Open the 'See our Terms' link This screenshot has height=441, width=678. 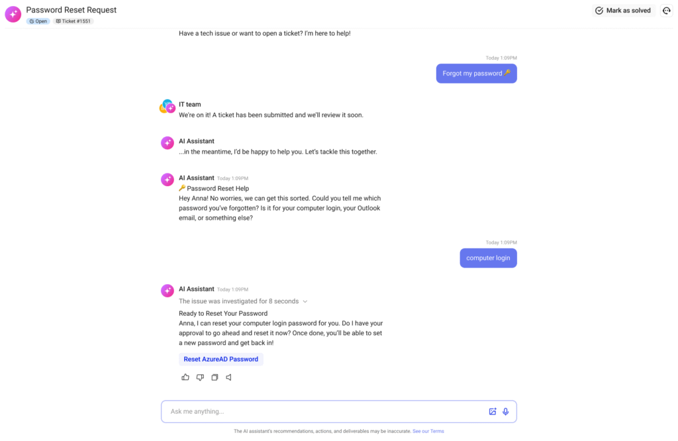coord(428,431)
